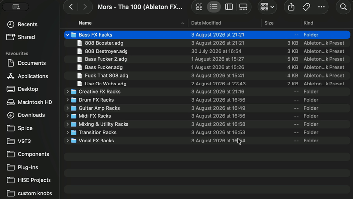Switch to column view mode
The height and width of the screenshot is (199, 353).
click(229, 7)
